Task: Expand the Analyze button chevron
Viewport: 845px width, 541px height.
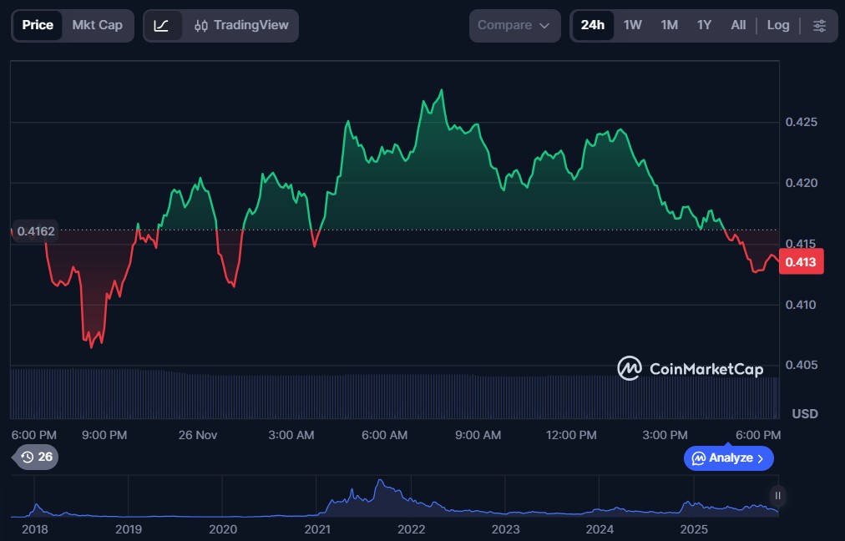Action: pyautogui.click(x=760, y=458)
